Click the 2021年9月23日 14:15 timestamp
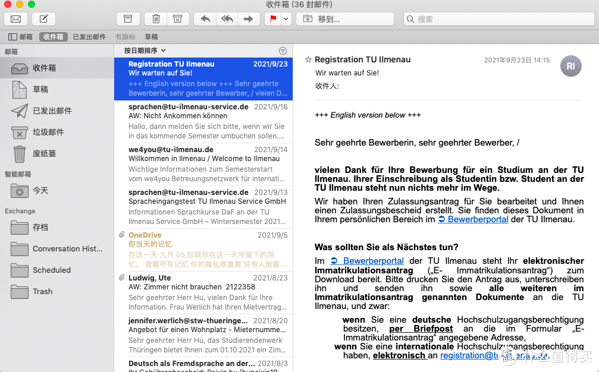The width and height of the screenshot is (599, 372). pos(517,60)
